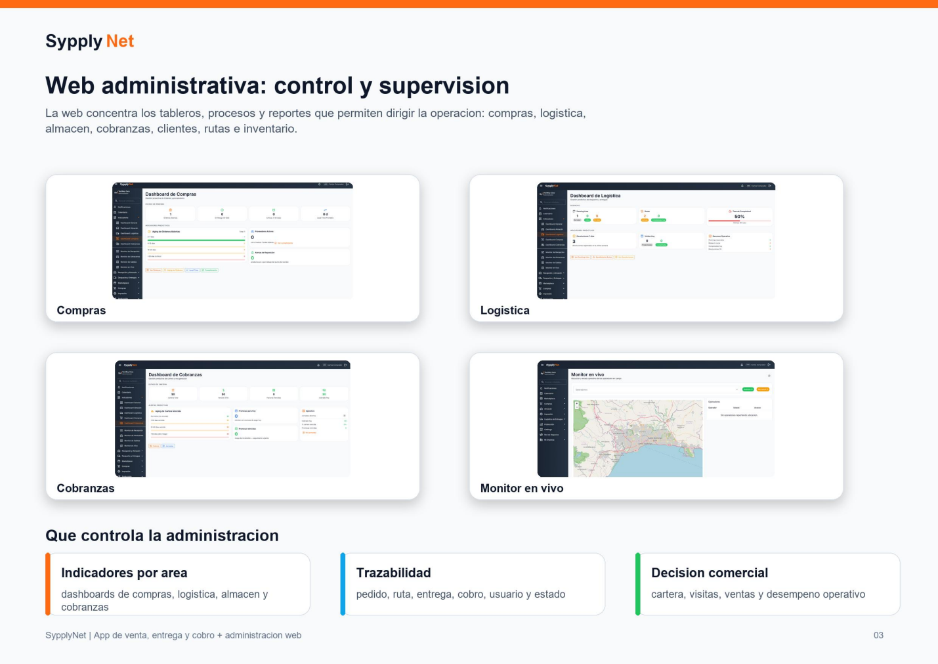Select the Compras card label
Screen dimensions: 938x664
(x=81, y=311)
